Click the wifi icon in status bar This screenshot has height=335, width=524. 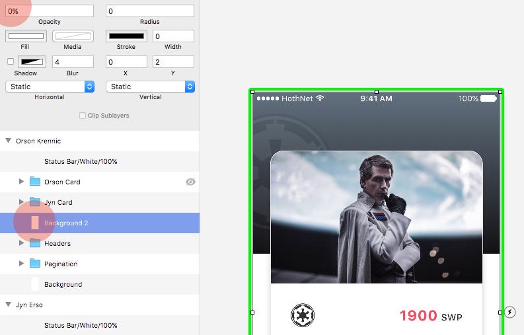click(320, 98)
